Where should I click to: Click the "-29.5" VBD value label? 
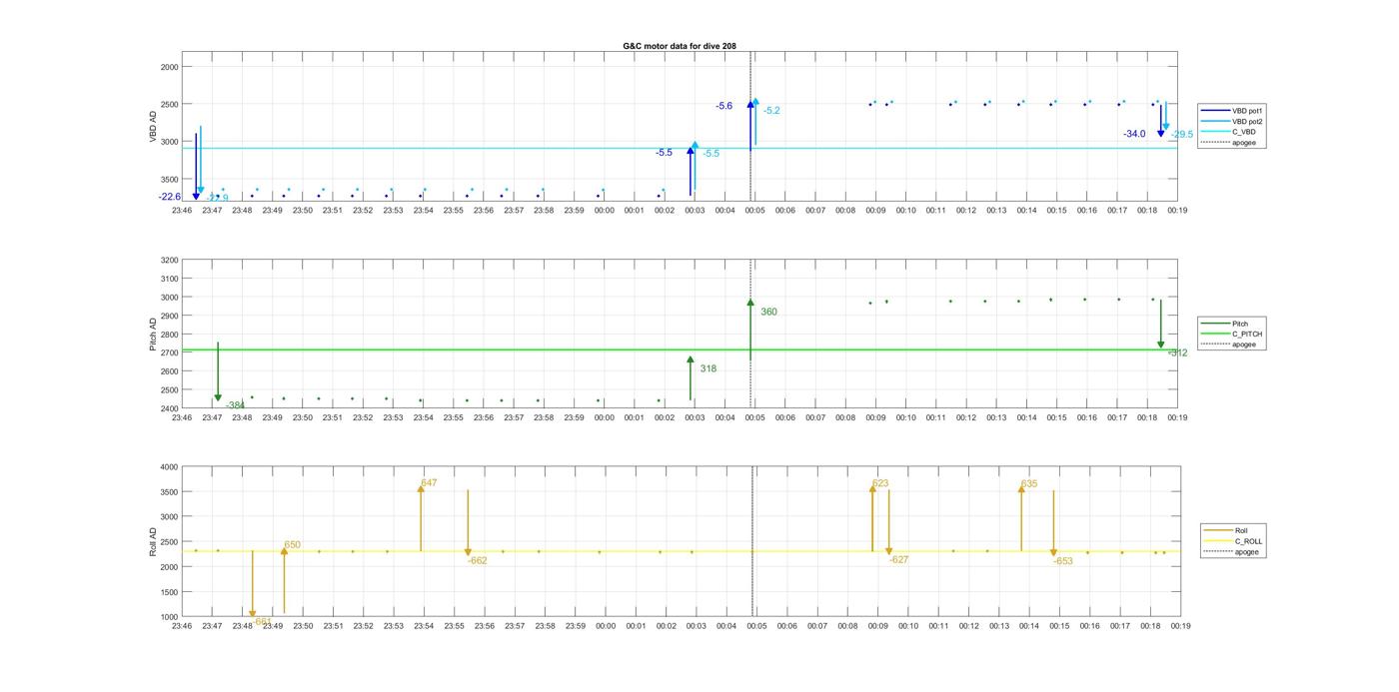1182,134
